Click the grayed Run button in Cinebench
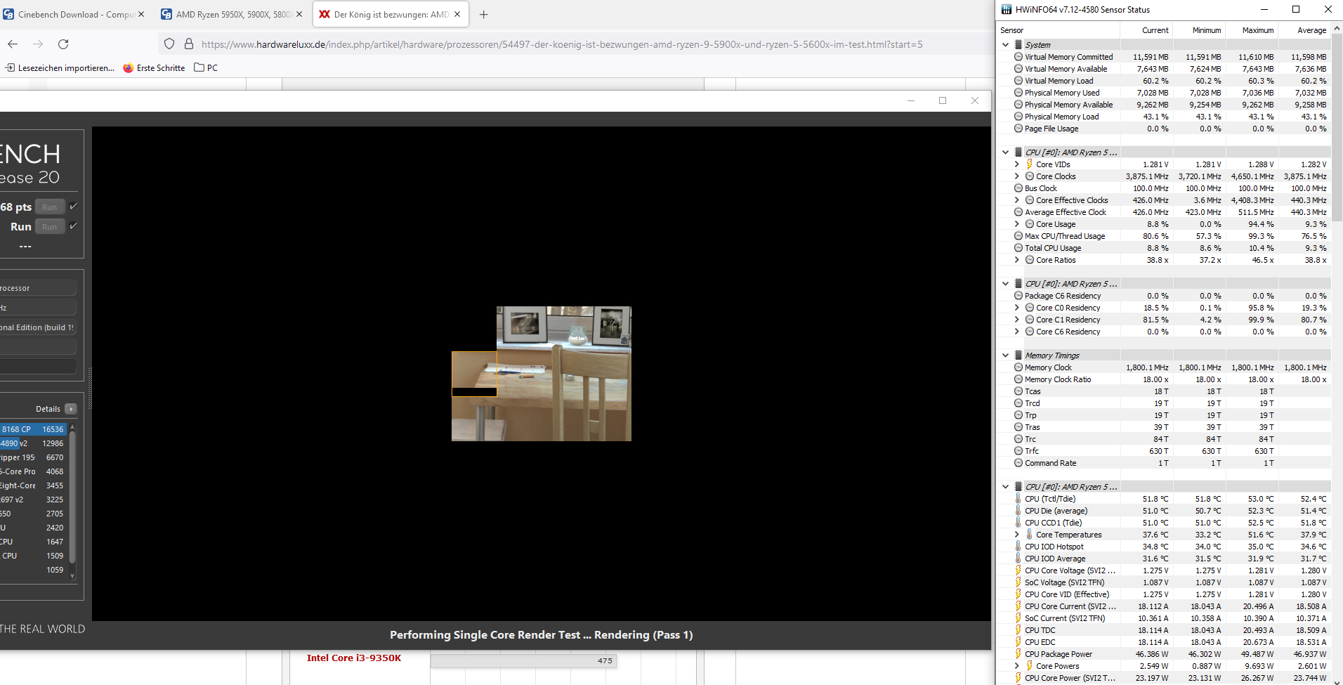Screen dimensions: 1343x685 [x=50, y=207]
